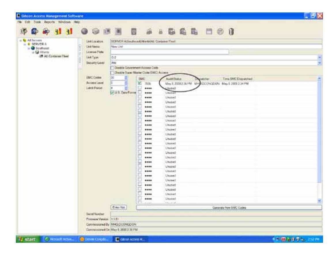Open the File menu
This screenshot has height=256, width=336.
(20, 22)
